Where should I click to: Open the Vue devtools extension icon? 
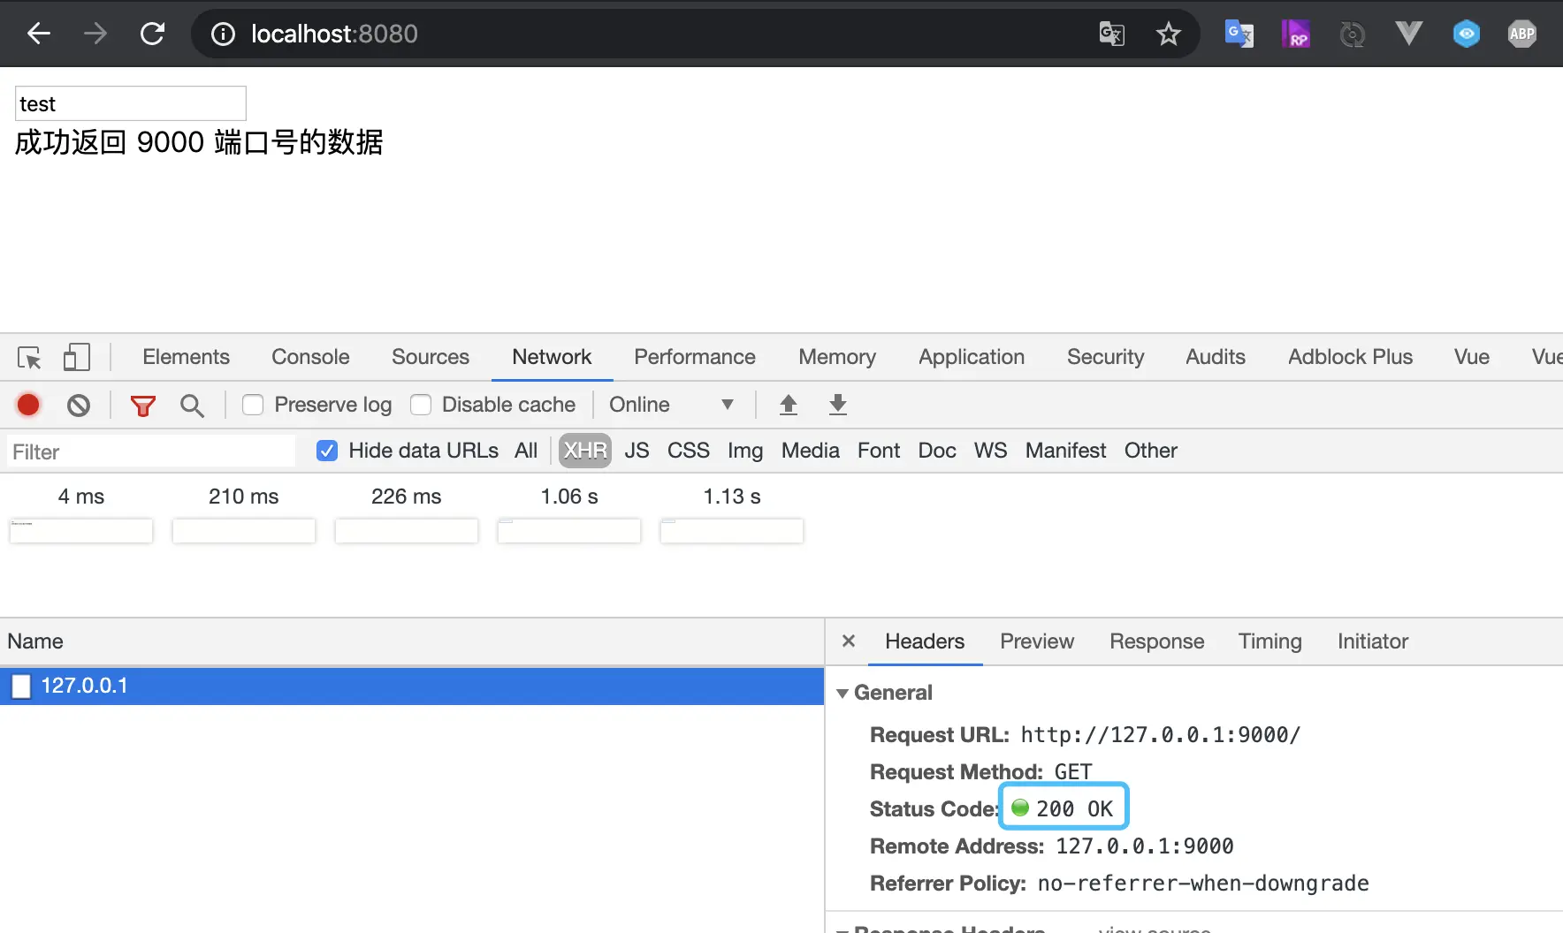pos(1408,34)
